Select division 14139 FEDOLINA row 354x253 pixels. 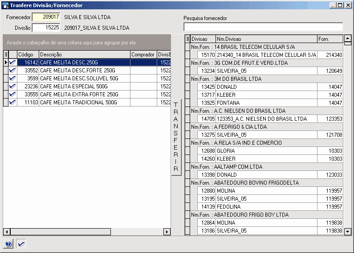270,207
